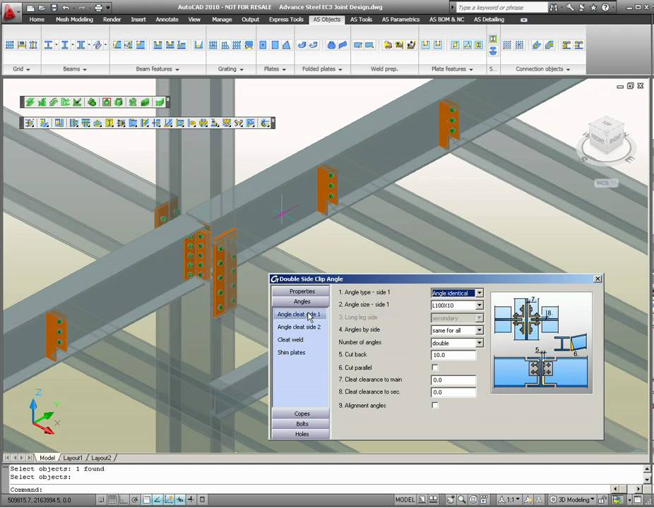The height and width of the screenshot is (508, 654).
Task: Toggle Object Snap in status bar
Action: (146, 500)
